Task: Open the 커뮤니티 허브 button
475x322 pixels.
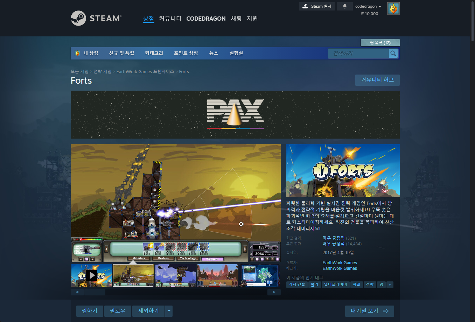Action: click(x=377, y=80)
